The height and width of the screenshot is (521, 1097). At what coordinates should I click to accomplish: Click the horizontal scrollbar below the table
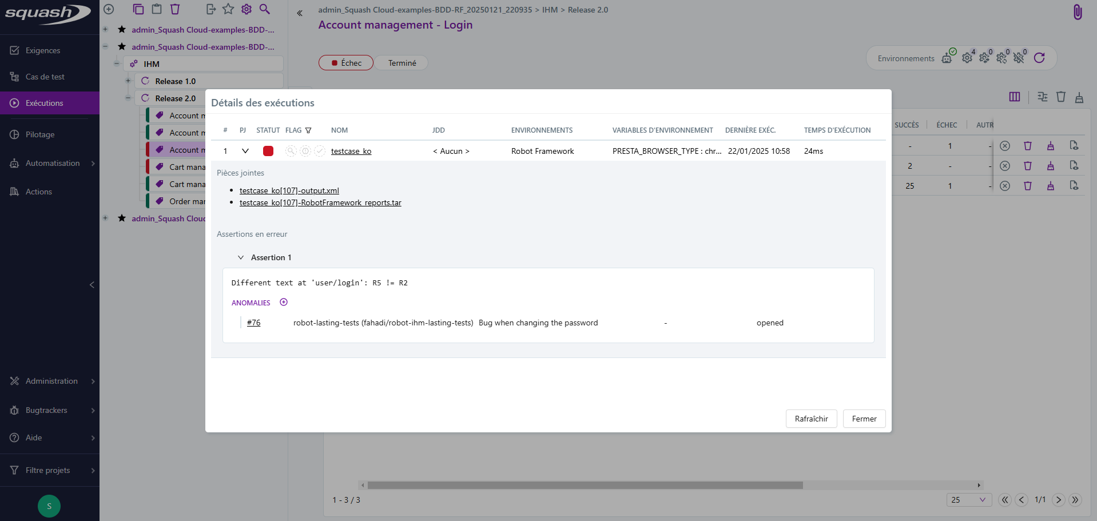[585, 485]
